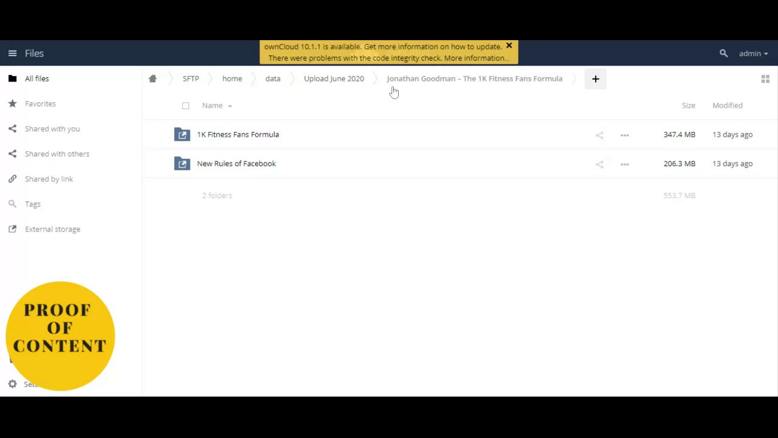Click the Favorites star icon

click(x=12, y=103)
